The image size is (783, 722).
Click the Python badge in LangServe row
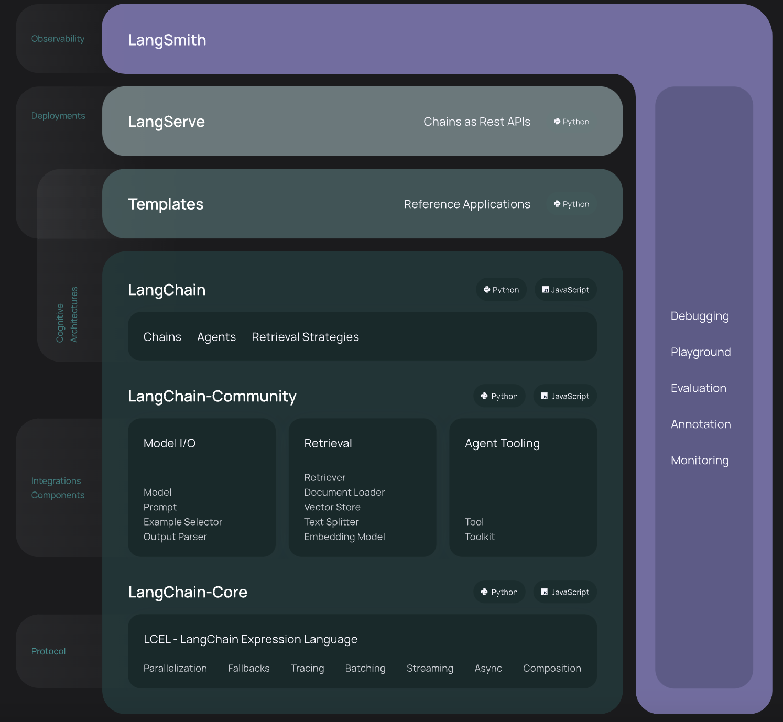[571, 122]
